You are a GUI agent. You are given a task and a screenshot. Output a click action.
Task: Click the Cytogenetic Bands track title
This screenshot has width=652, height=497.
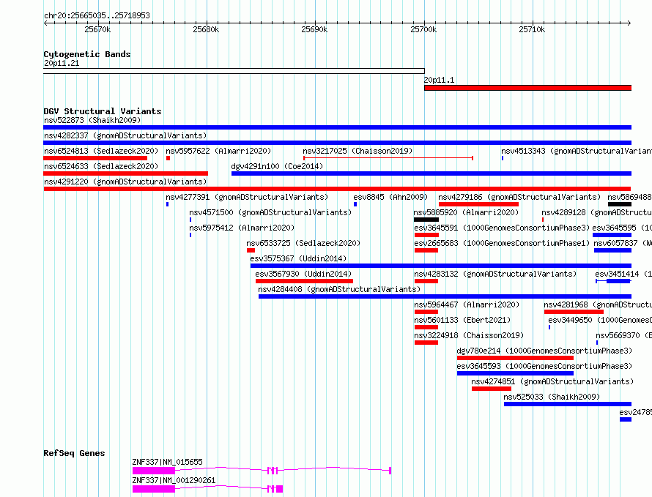[87, 54]
